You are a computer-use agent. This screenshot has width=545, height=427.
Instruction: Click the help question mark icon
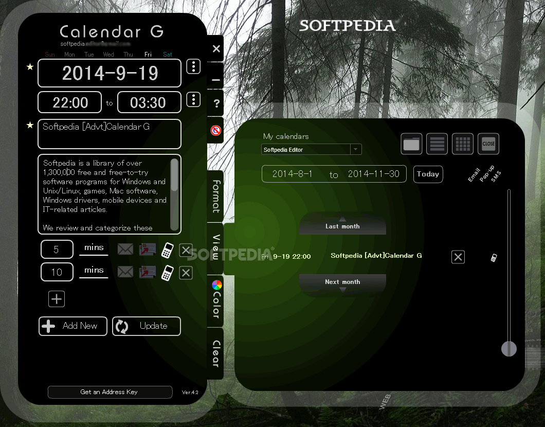[216, 103]
